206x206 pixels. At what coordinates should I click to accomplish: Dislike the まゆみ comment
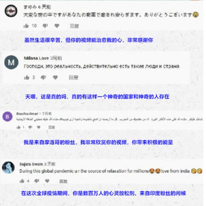pos(45,26)
